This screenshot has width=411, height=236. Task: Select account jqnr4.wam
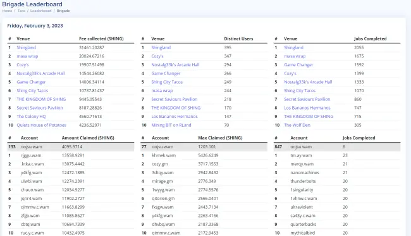tap(31, 199)
